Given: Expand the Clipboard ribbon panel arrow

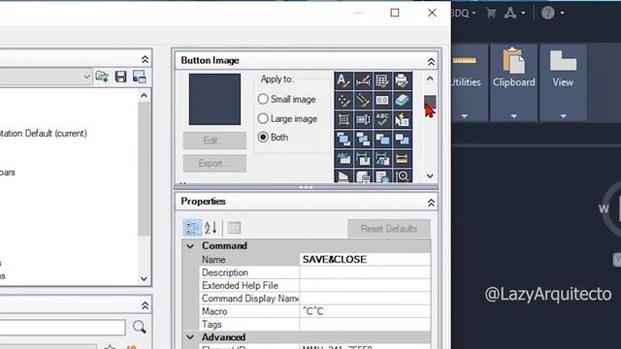Looking at the screenshot, I should (x=513, y=116).
